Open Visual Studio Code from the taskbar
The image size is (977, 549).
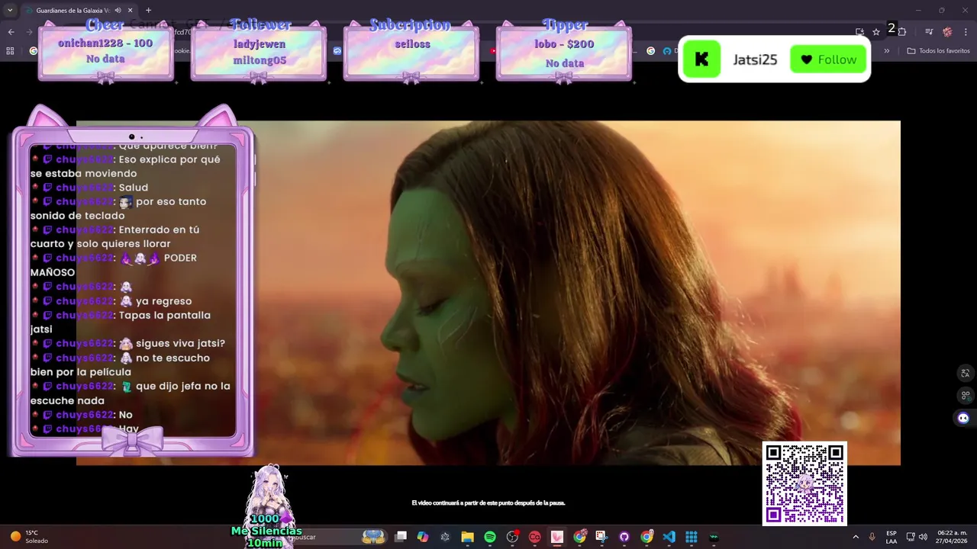[669, 537]
